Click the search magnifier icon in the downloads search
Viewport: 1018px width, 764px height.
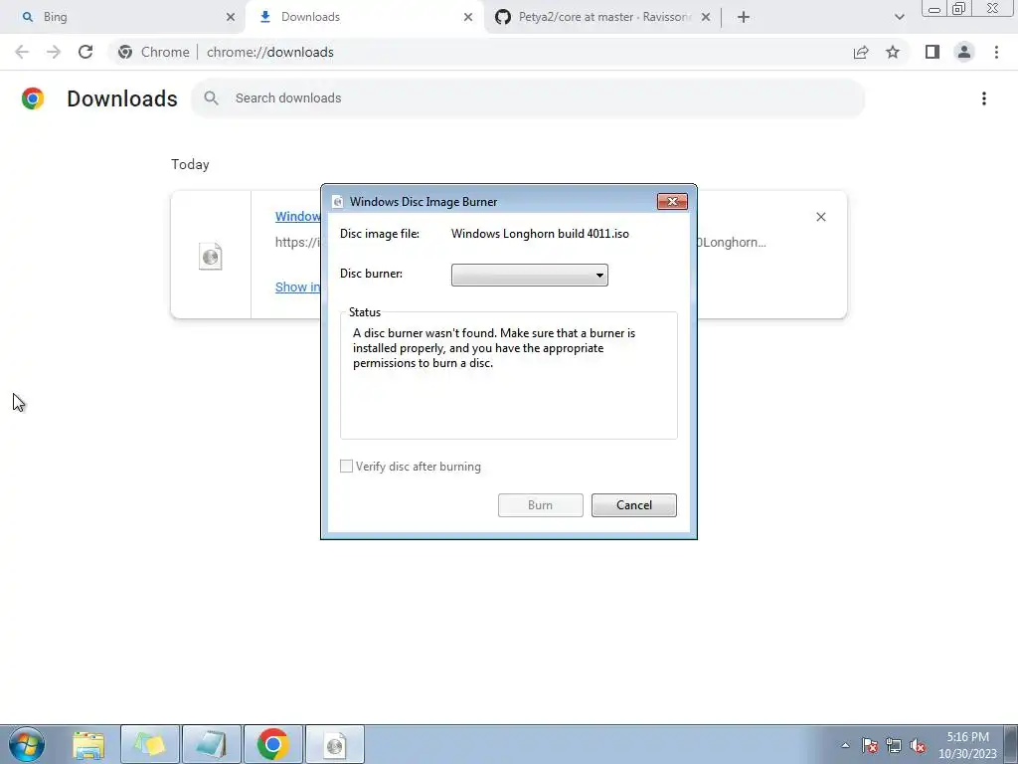point(211,98)
